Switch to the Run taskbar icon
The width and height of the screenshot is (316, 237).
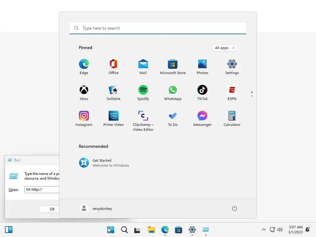206,230
